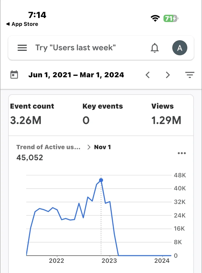Image resolution: width=202 pixels, height=273 pixels.
Task: Select date range Jun 1, 2021 – Mar 1, 2024
Action: click(76, 75)
